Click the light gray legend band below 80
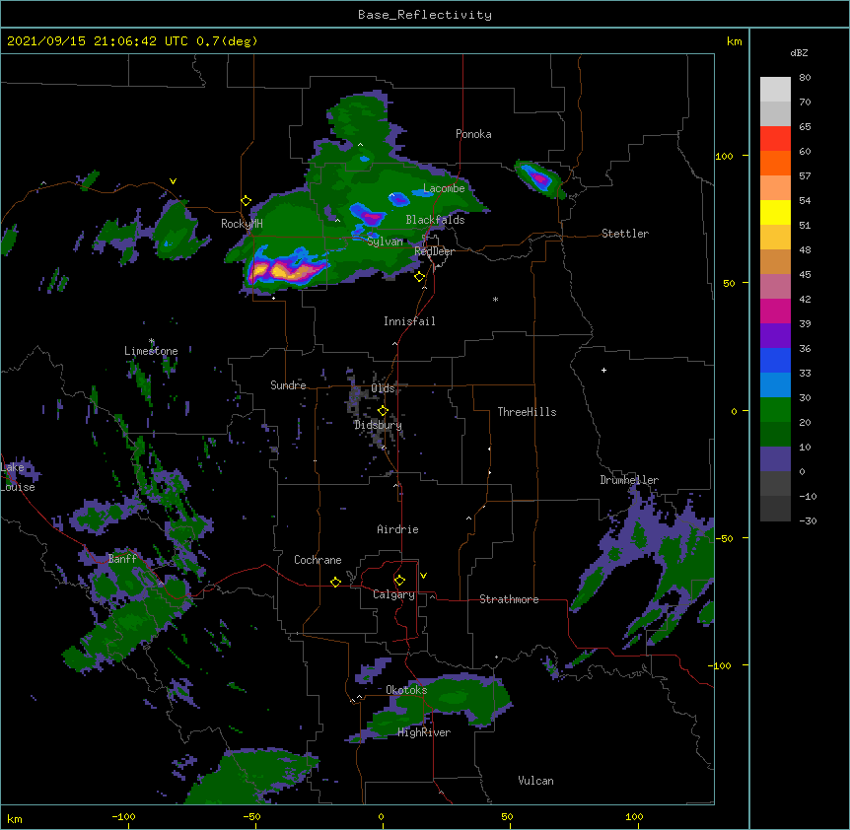 tap(775, 90)
